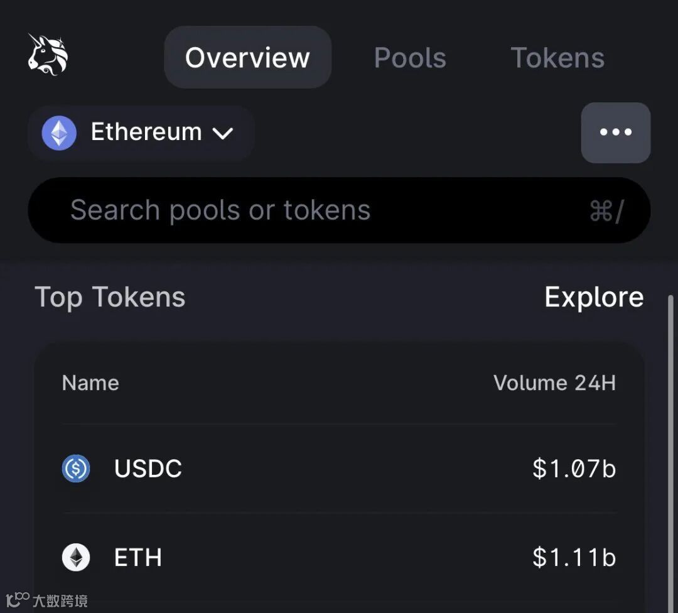Open the Ethereum network selector
The image size is (678, 613).
click(141, 133)
